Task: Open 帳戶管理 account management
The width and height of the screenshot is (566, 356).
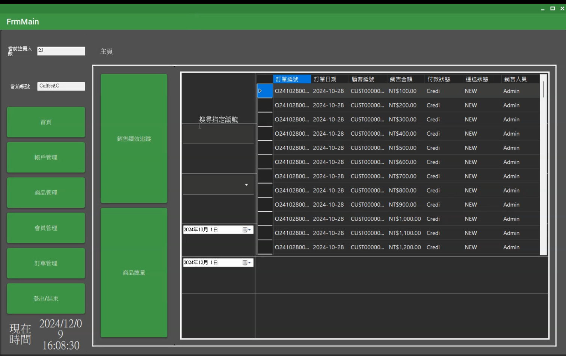Action: click(x=46, y=157)
